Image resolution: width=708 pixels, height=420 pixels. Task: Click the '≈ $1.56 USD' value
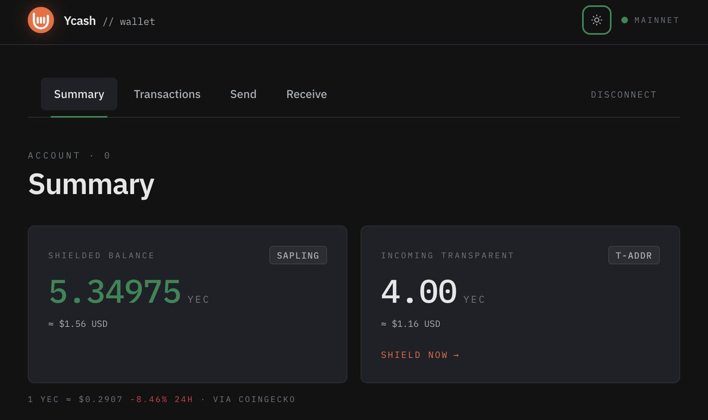[78, 324]
